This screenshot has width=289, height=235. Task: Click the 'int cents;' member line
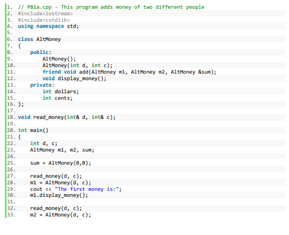(57, 98)
